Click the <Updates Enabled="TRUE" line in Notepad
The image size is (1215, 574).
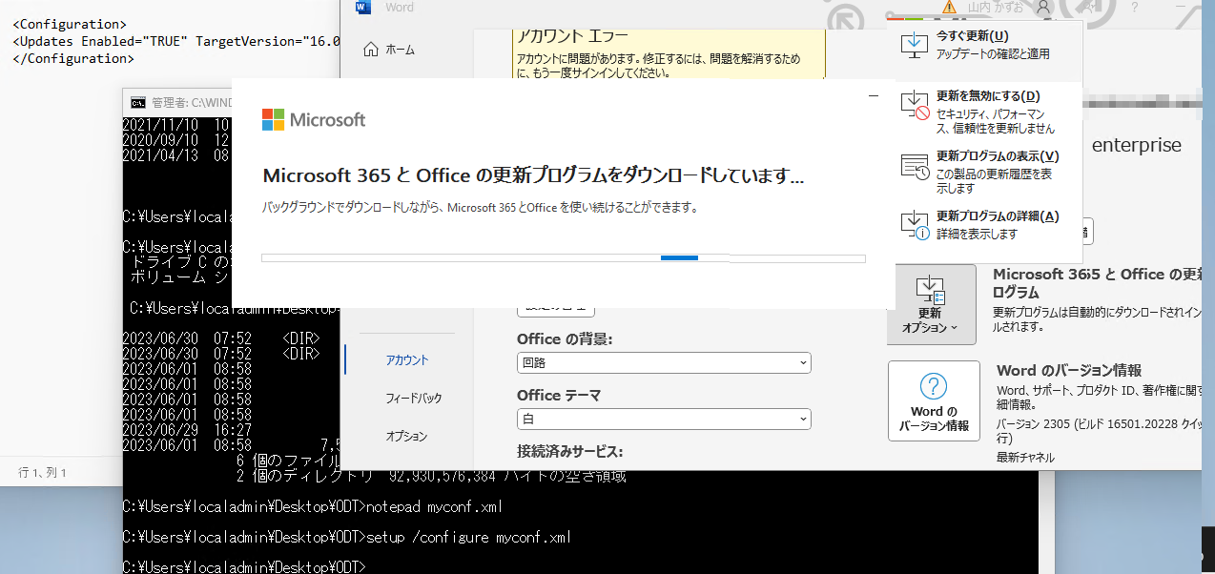176,41
